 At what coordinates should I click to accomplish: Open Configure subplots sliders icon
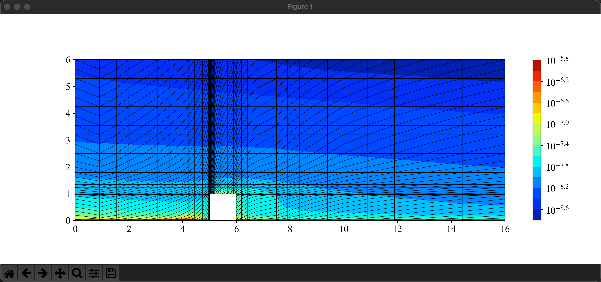point(94,273)
